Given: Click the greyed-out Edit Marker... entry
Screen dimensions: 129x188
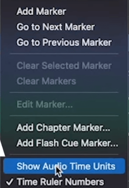Looking at the screenshot, I should click(x=64, y=104).
